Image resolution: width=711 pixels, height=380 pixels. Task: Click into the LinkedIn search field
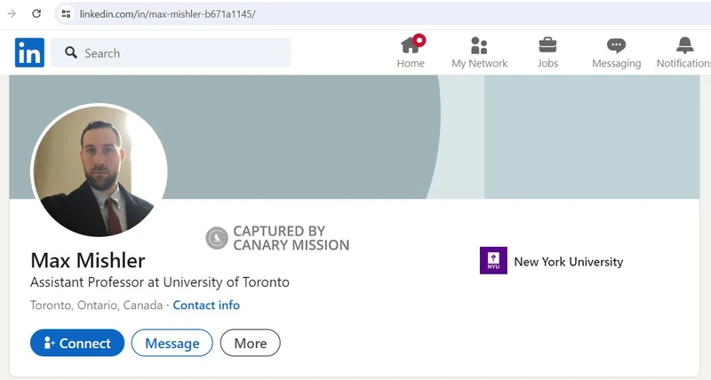(171, 52)
